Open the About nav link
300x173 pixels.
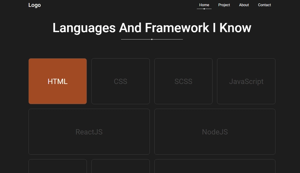[x=244, y=5]
